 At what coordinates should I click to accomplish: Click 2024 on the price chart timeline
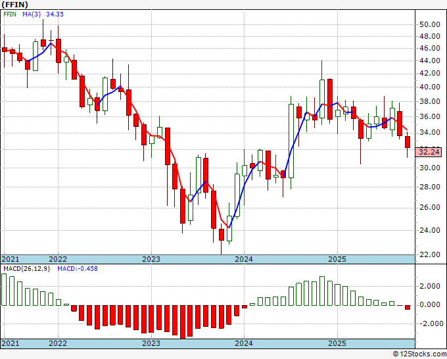tap(244, 259)
